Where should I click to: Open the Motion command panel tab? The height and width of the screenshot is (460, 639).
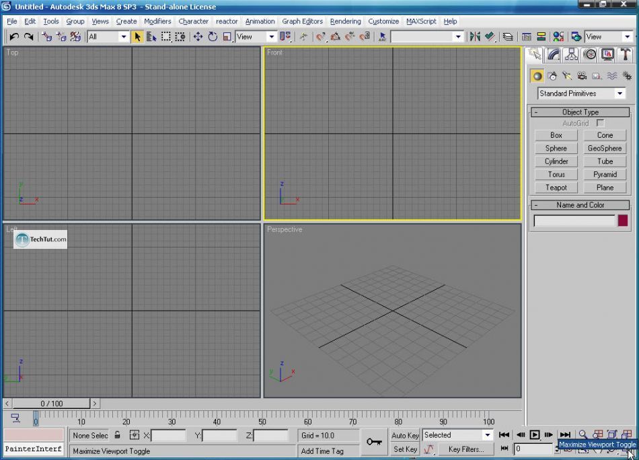(590, 55)
